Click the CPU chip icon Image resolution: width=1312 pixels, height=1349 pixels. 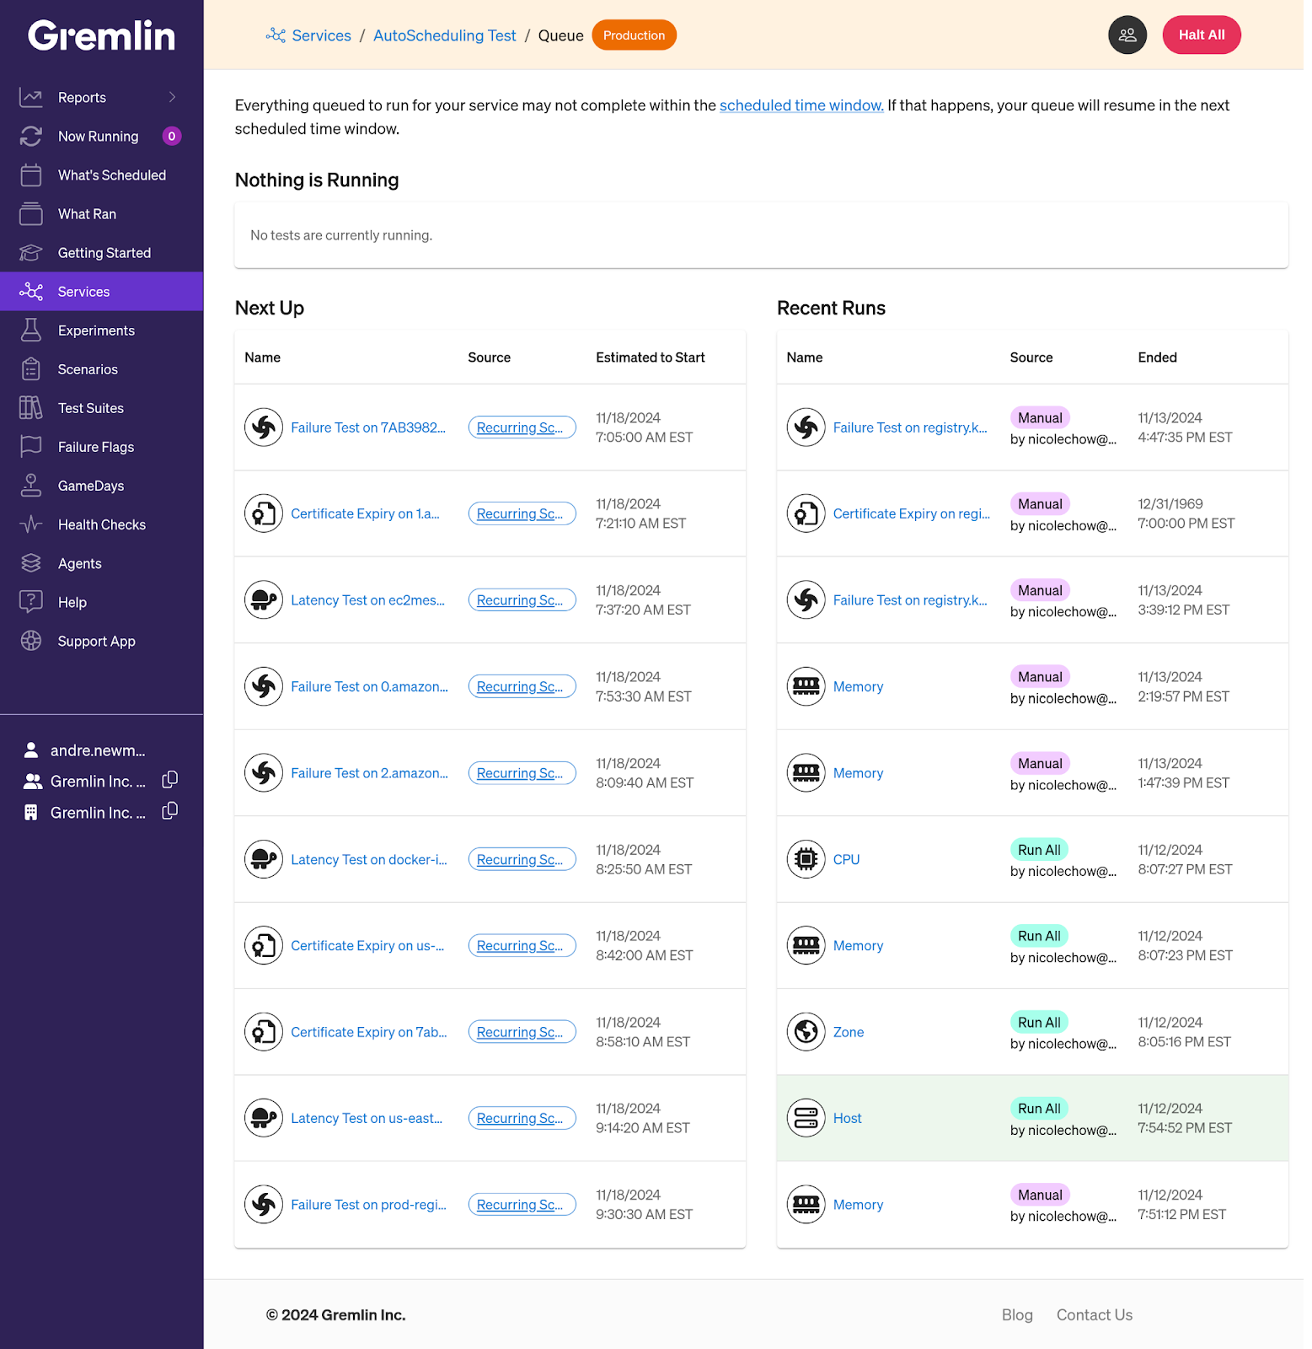[x=806, y=859]
